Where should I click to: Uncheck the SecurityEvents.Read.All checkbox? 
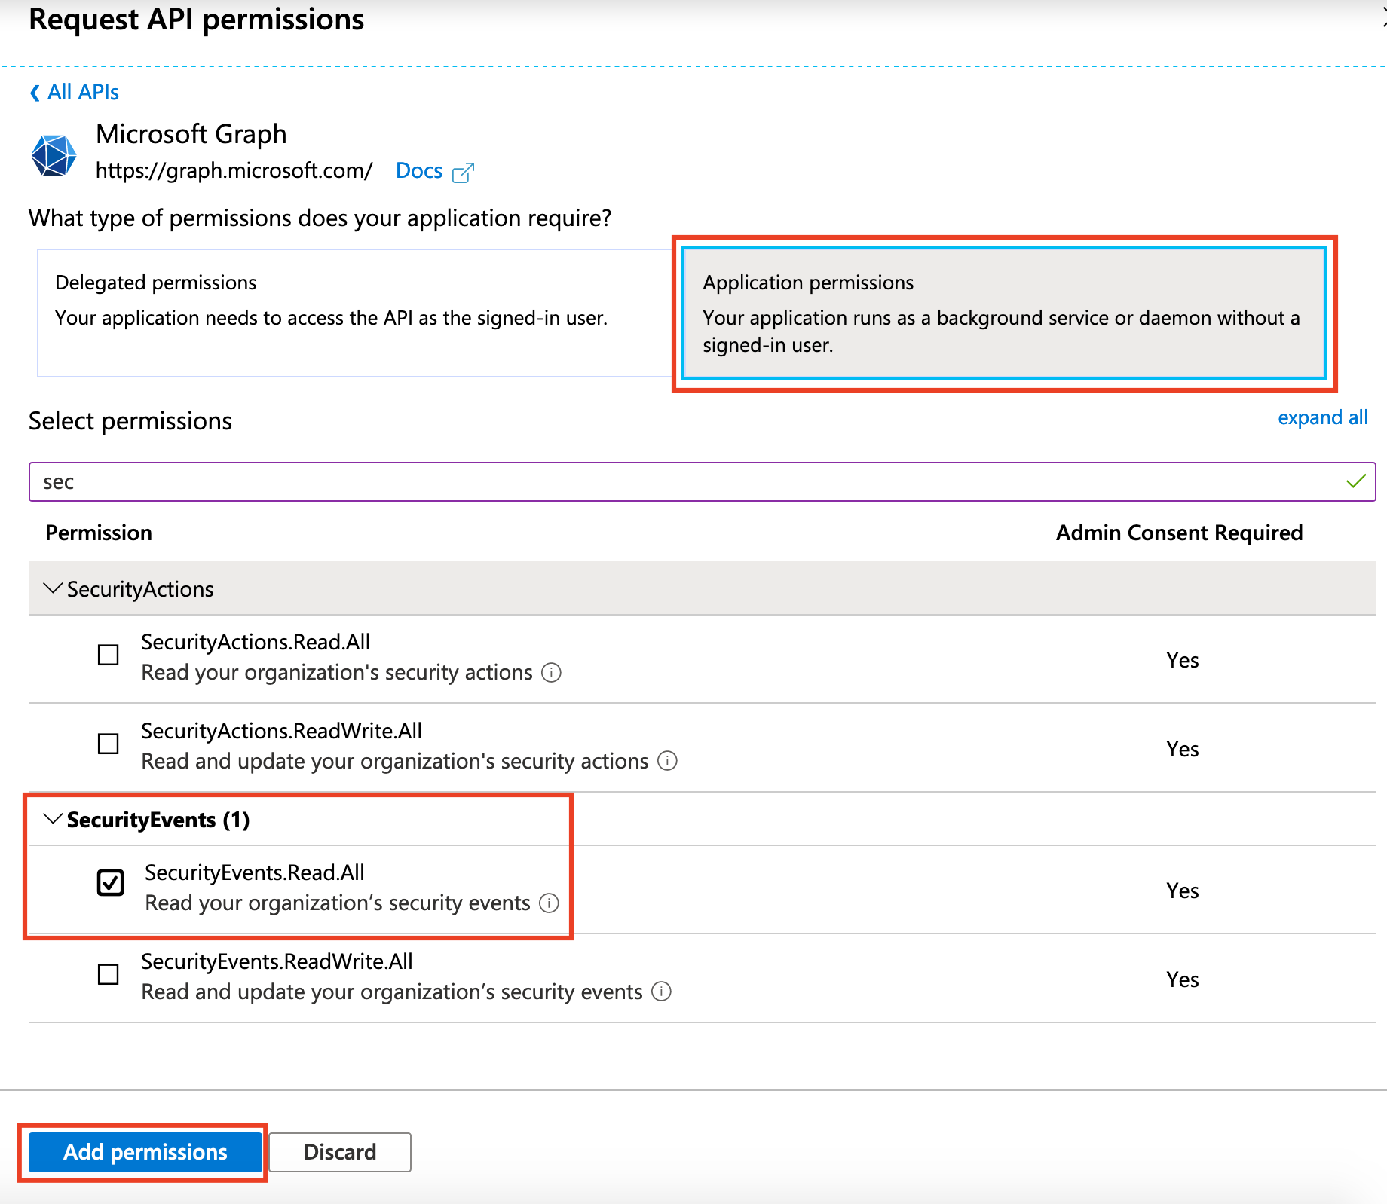coord(111,882)
